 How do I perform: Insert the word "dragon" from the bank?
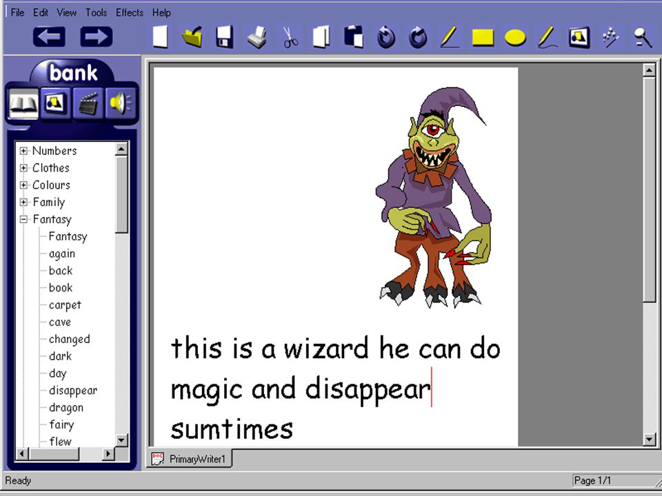(66, 408)
